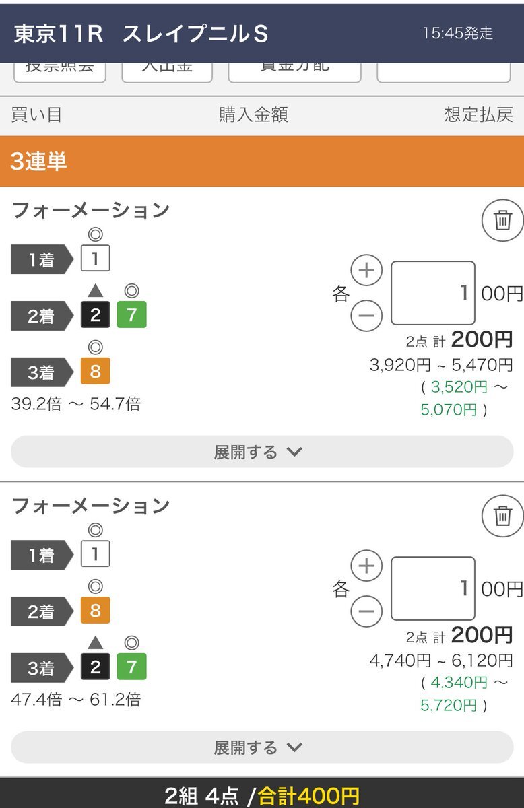Tap the 3連単 orange section header
This screenshot has height=808, width=524.
(x=262, y=162)
